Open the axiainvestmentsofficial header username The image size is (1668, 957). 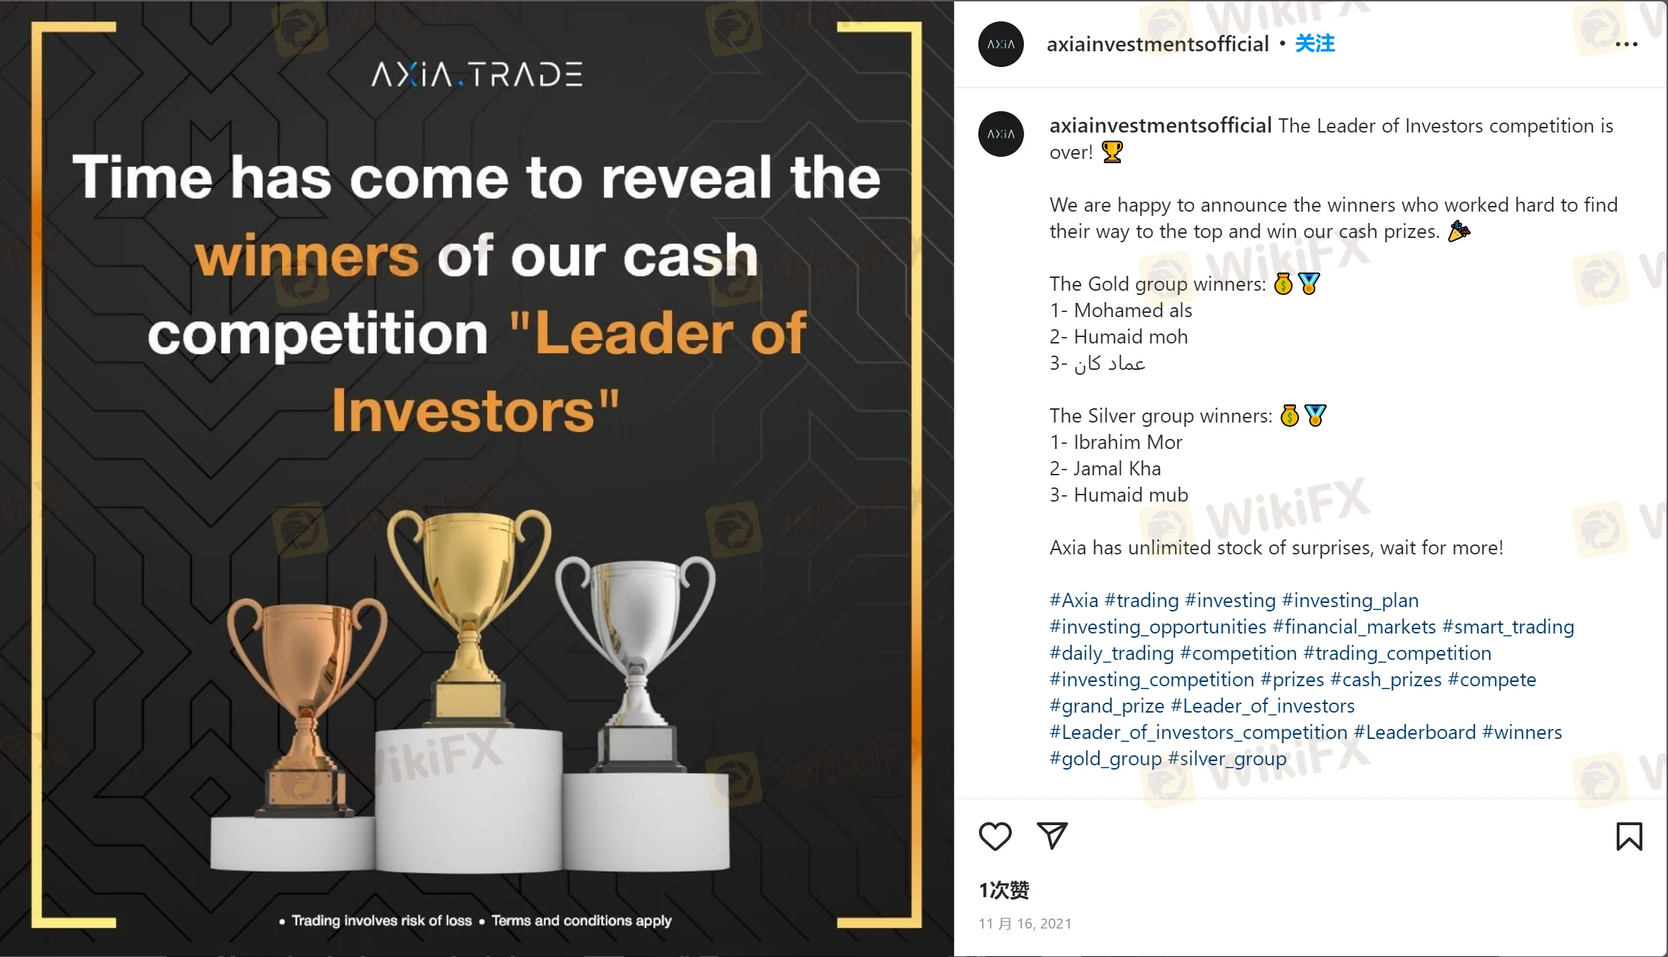pos(1157,44)
